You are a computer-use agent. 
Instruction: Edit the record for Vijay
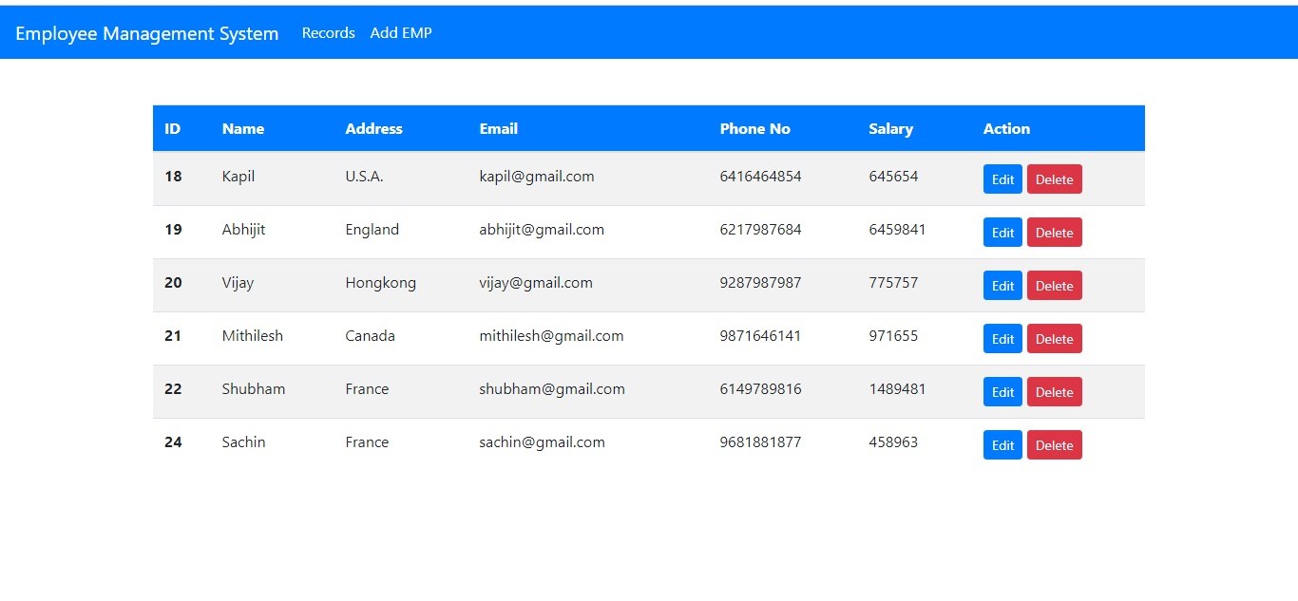coord(1002,286)
